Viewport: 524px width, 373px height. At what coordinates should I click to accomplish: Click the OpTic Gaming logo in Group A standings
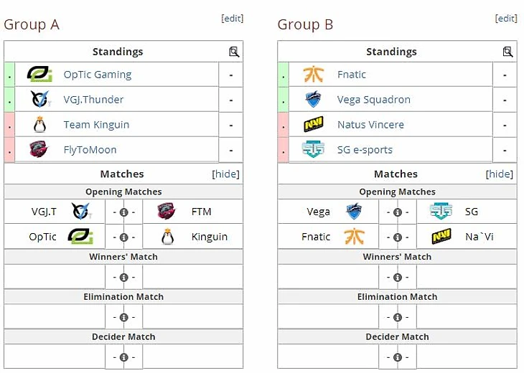point(39,75)
